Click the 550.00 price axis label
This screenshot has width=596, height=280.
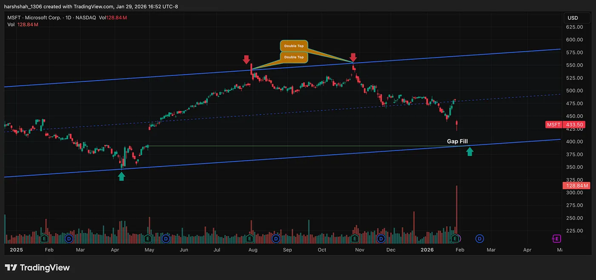pos(574,65)
